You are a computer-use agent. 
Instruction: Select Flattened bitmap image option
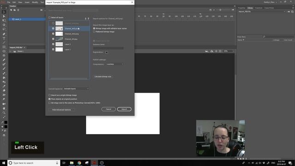coord(94,32)
